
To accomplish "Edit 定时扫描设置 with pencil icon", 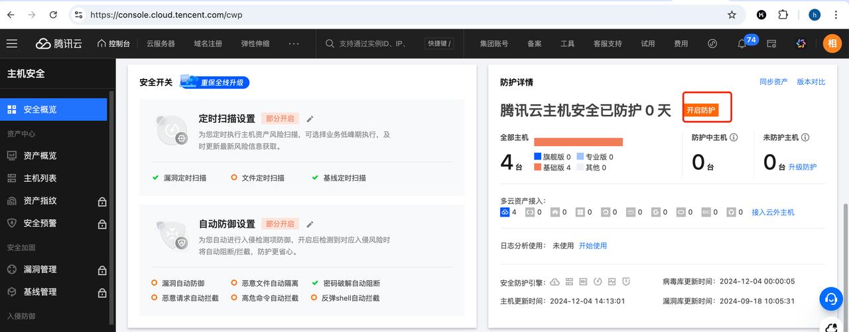I will coord(310,119).
